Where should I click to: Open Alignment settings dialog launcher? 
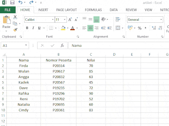[x=124, y=37]
